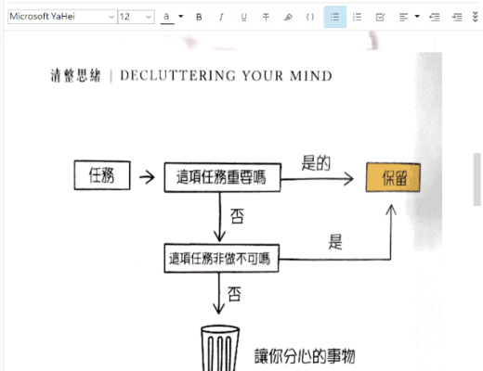The width and height of the screenshot is (483, 371).
Task: Click the text alignment button
Action: tap(403, 17)
